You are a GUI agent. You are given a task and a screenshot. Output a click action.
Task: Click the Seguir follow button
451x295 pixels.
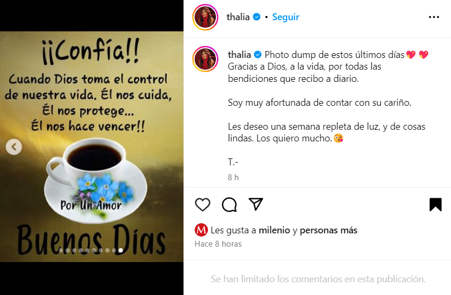coord(286,17)
